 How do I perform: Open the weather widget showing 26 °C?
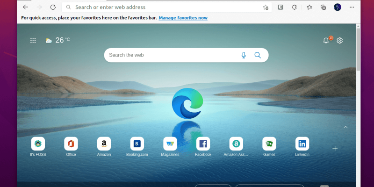[x=58, y=40]
